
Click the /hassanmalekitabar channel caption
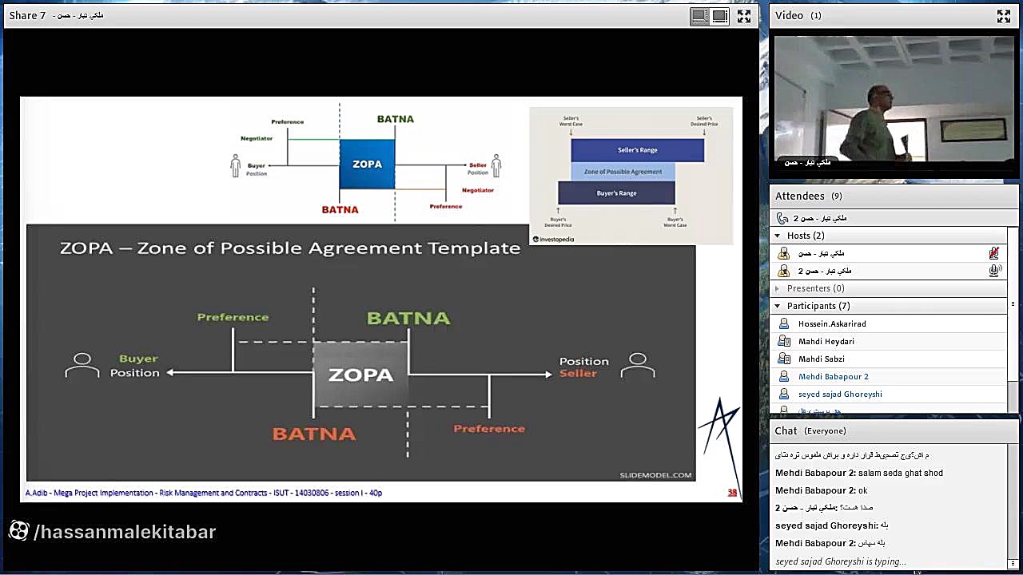pos(125,532)
